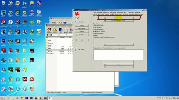This screenshot has width=179, height=100.
Task: Select the gs.app folder in WinRAR
Action: coord(49,41)
